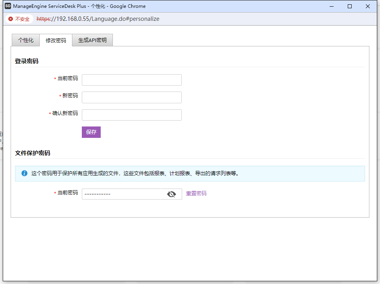Click the blue info icon in the notice banner
Image resolution: width=380 pixels, height=284 pixels.
tap(24, 173)
